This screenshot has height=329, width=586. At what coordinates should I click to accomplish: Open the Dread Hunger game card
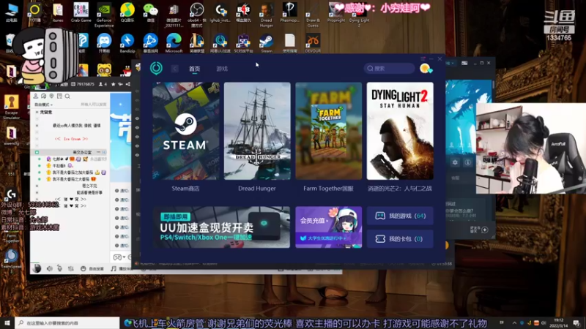(257, 131)
